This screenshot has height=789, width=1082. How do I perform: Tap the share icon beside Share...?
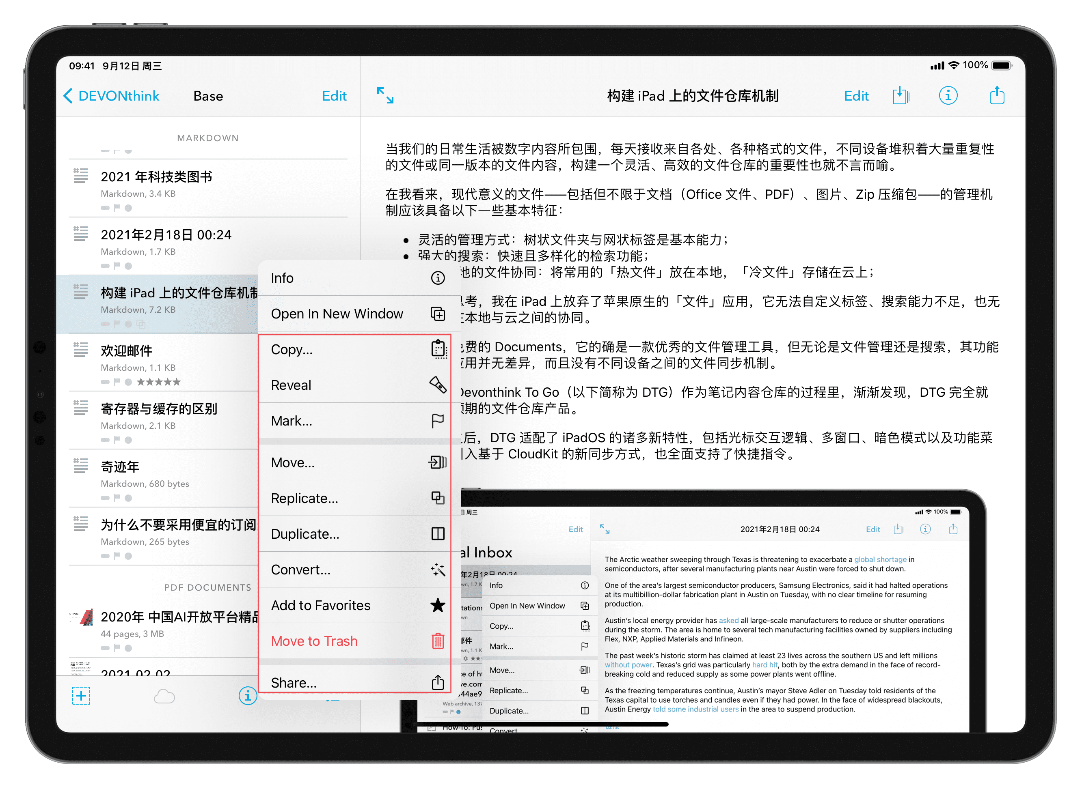(x=437, y=682)
